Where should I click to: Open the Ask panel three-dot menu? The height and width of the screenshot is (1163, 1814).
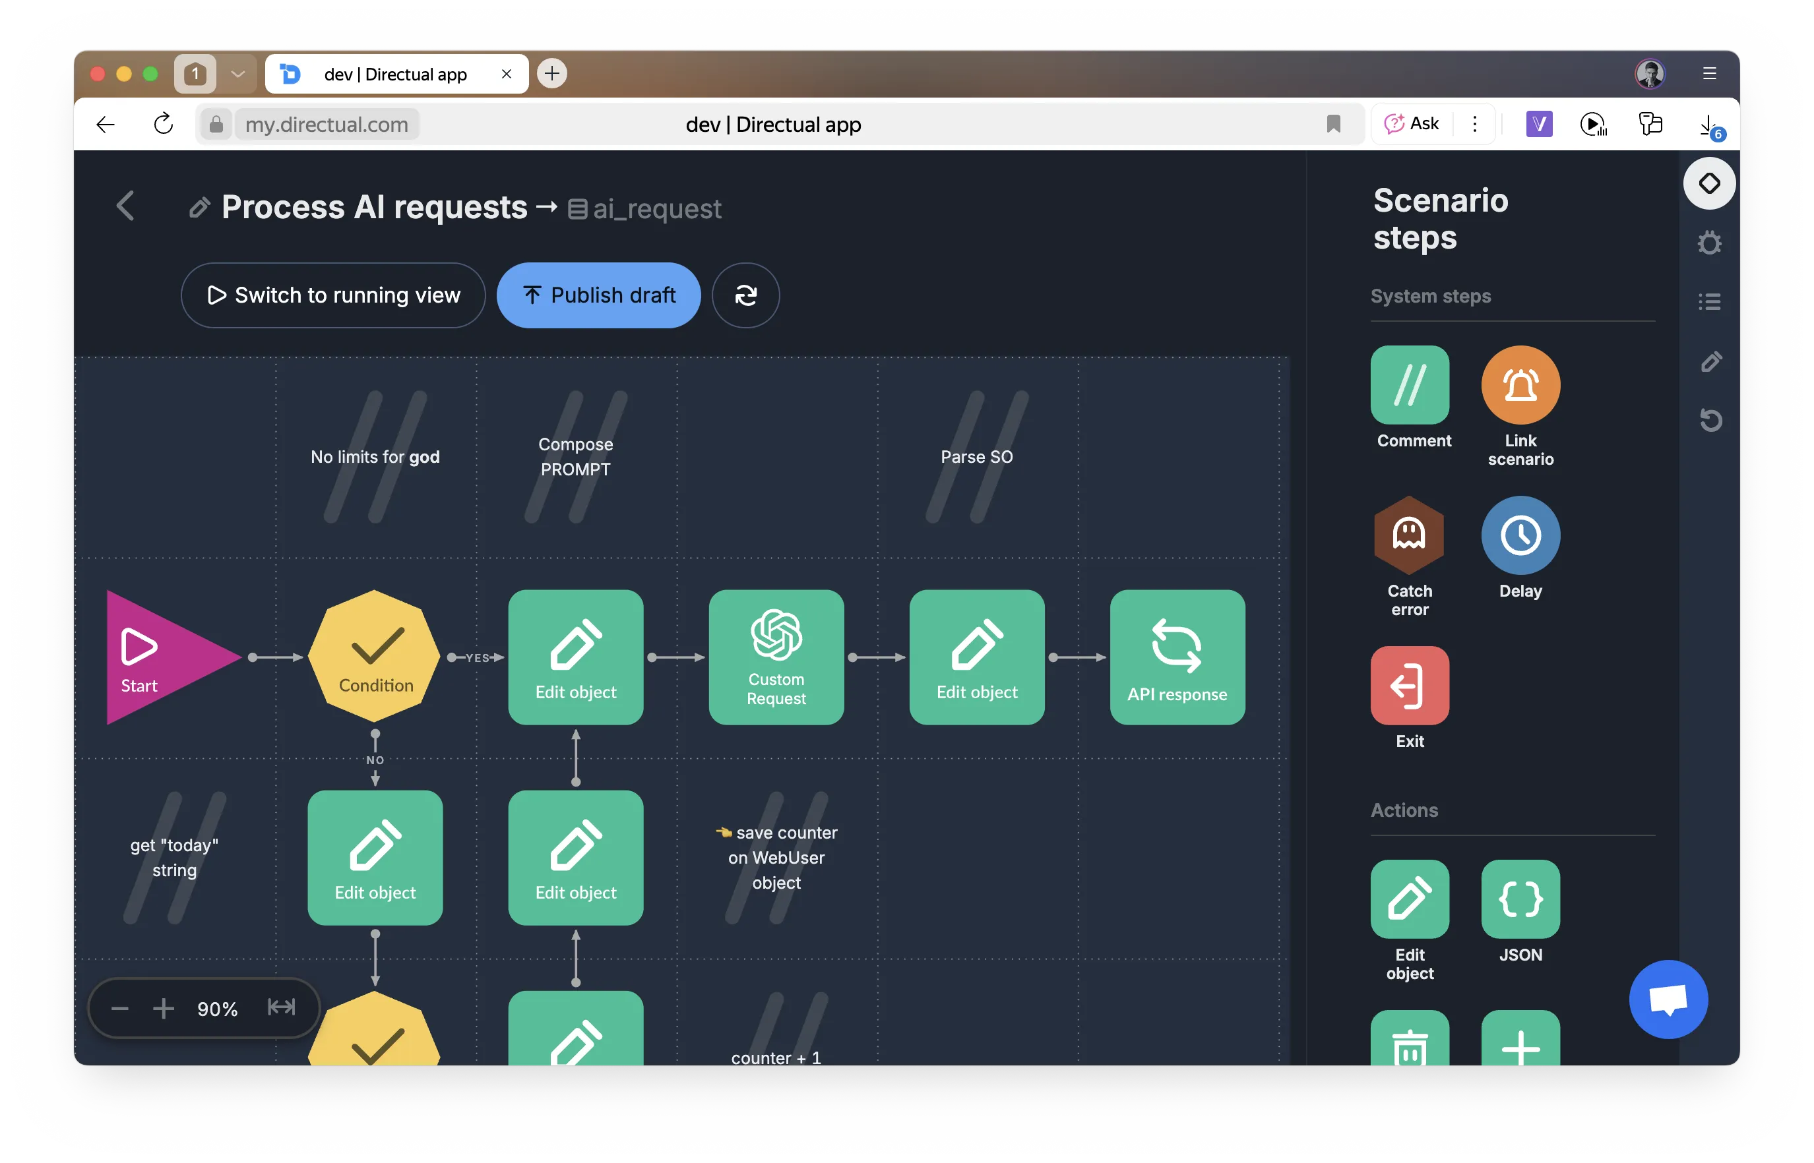[x=1474, y=124]
